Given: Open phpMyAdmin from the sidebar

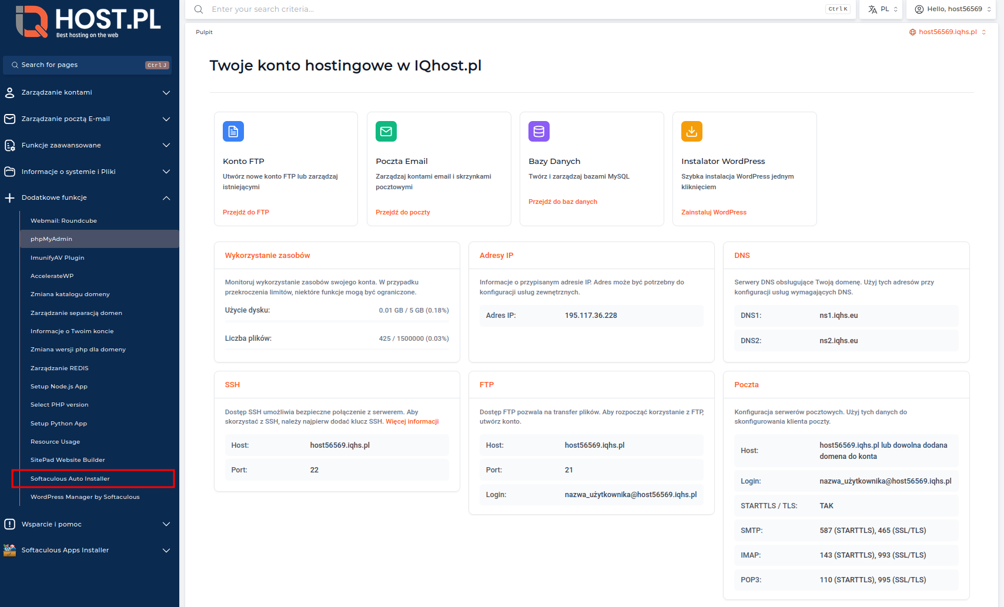Looking at the screenshot, I should tap(52, 239).
